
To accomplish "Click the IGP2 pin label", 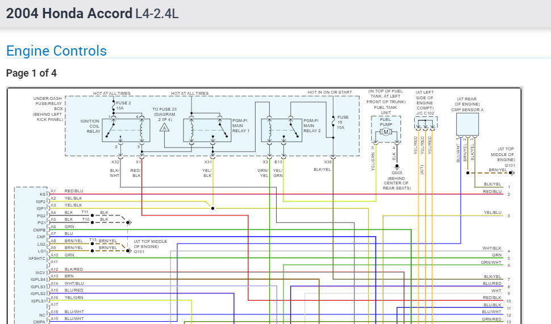I will pyautogui.click(x=41, y=201).
